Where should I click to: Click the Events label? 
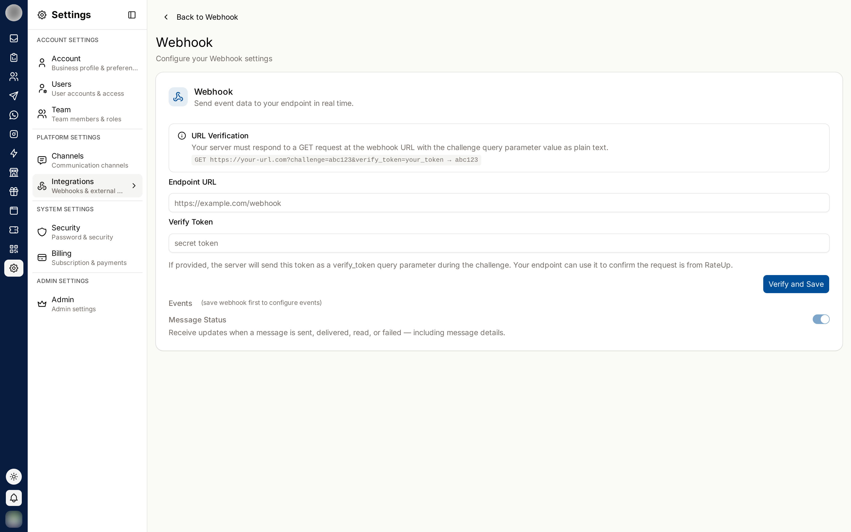180,303
